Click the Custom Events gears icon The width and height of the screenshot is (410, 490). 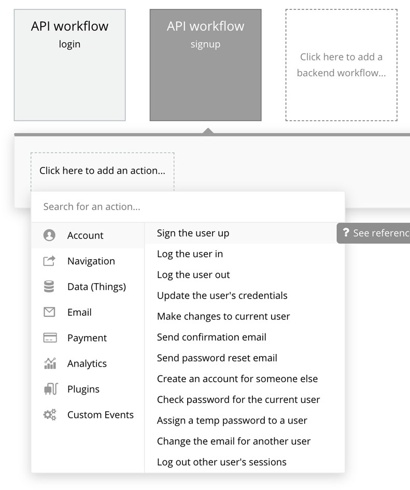(50, 415)
